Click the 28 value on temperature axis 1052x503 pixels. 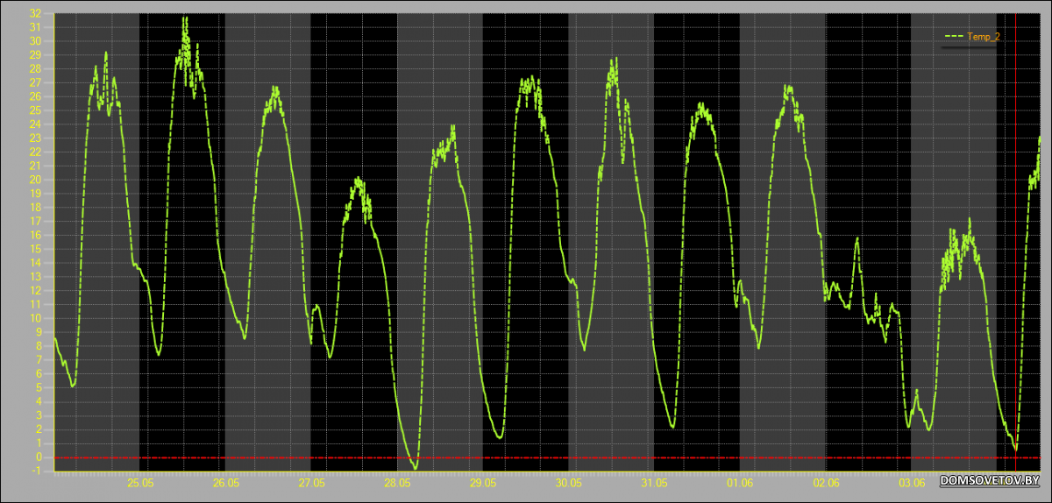click(35, 69)
